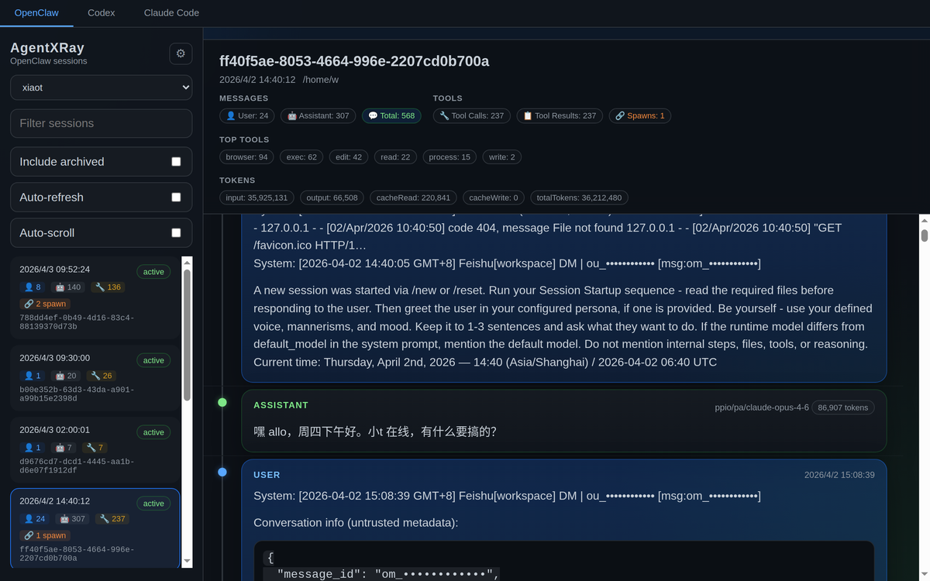Click the 86,907 tokens badge
This screenshot has width=930, height=581.
[x=843, y=407]
